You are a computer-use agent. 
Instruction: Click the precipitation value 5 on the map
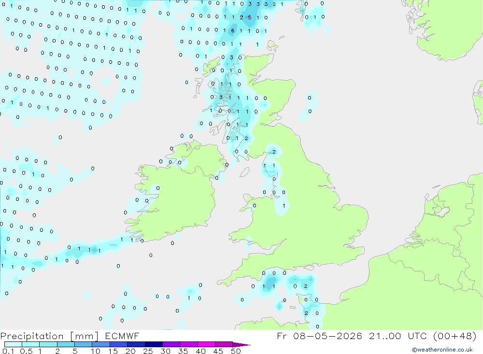250,17
